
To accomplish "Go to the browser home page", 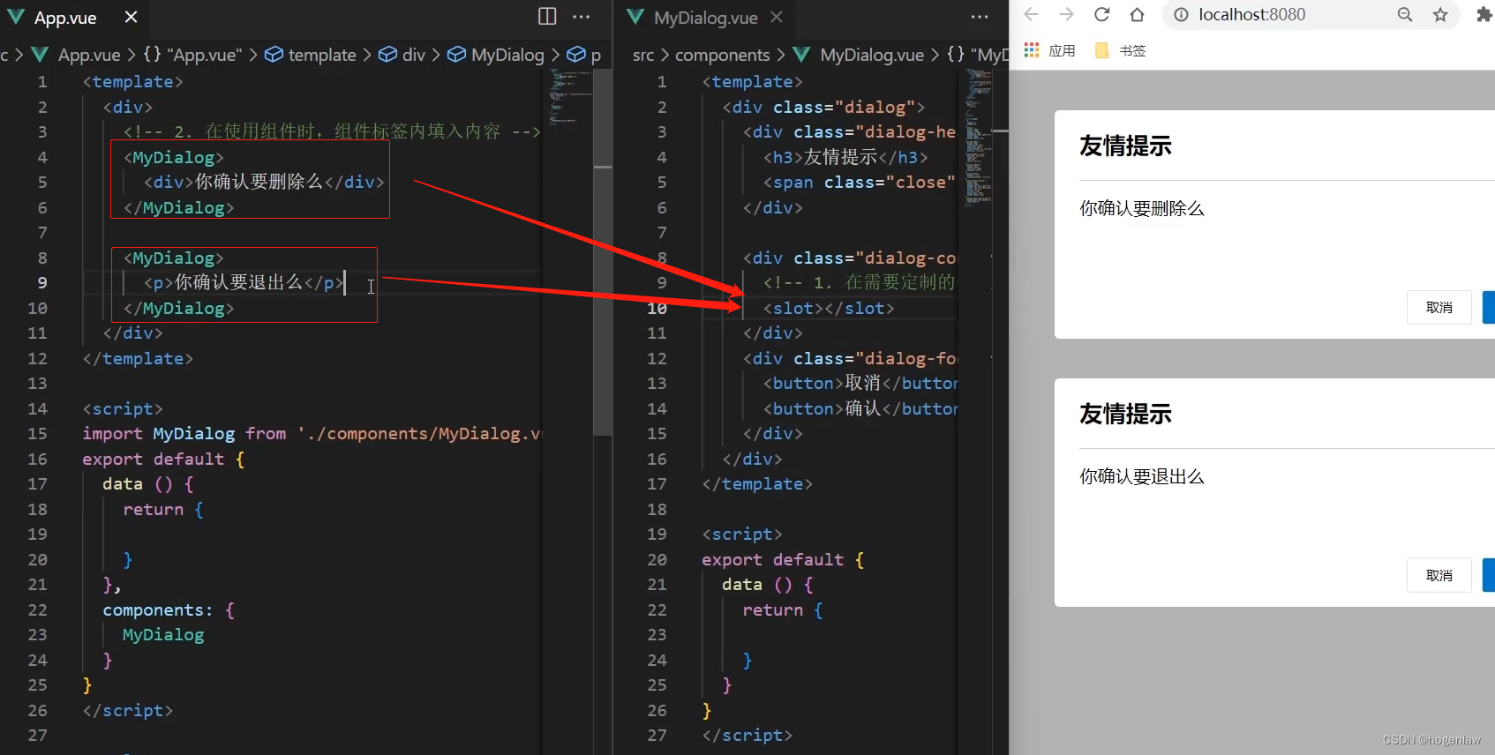I will pyautogui.click(x=1137, y=14).
